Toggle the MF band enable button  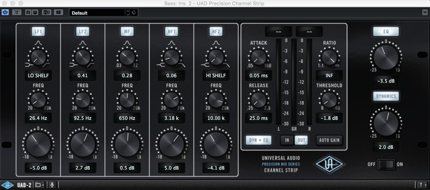(x=127, y=31)
